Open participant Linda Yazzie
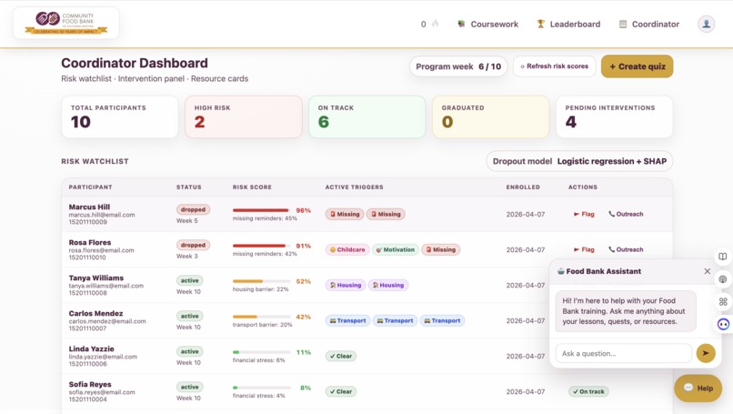 pos(91,349)
